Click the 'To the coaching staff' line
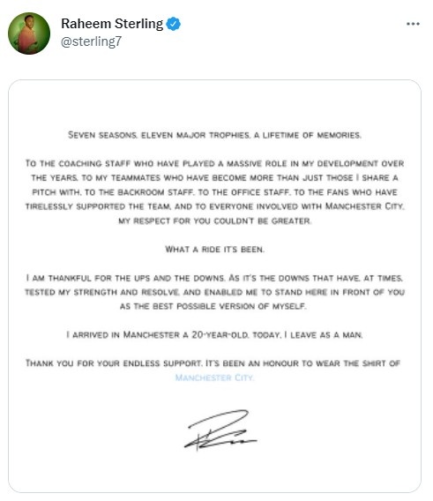This screenshot has height=501, width=433. [215, 163]
